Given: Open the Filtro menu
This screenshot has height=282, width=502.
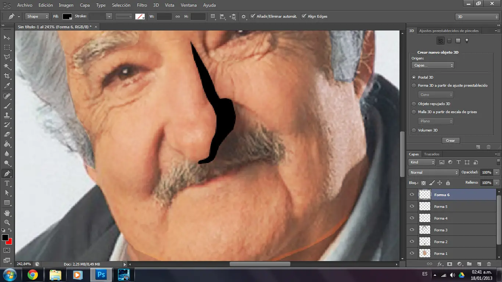Looking at the screenshot, I should (142, 5).
